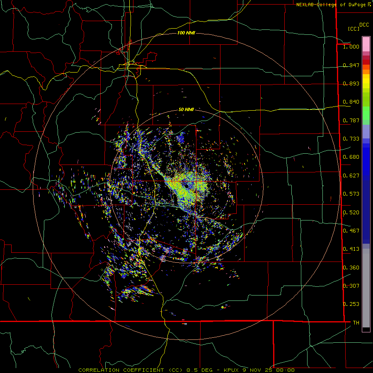Image resolution: width=373 pixels, height=373 pixels.
Task: Click the TH threshold label on scale
Action: coord(356,322)
